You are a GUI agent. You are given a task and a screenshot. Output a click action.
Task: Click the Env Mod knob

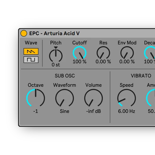point(127,53)
